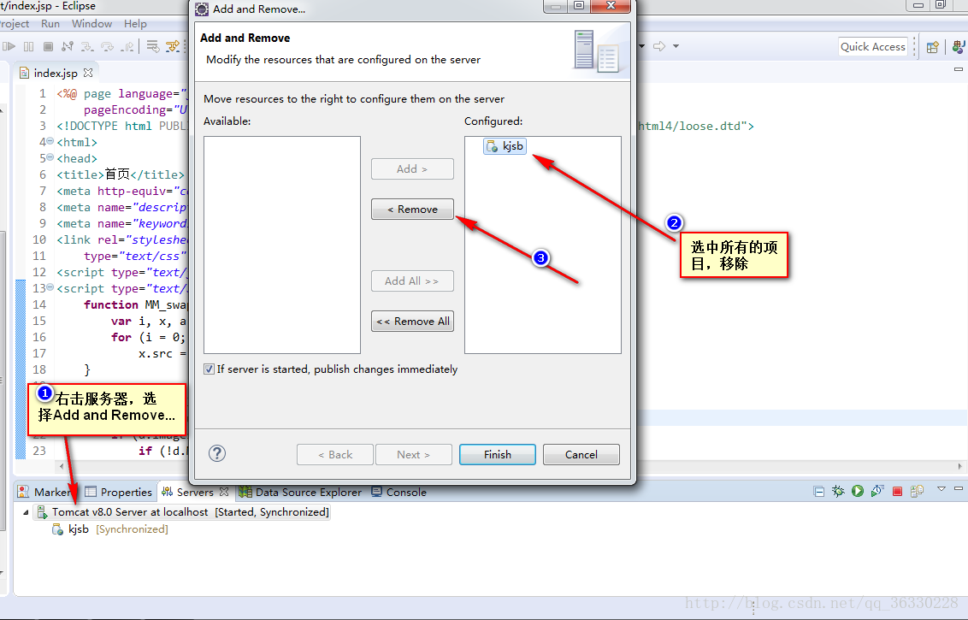Click the dialog help question icon
This screenshot has height=620, width=968.
point(217,453)
